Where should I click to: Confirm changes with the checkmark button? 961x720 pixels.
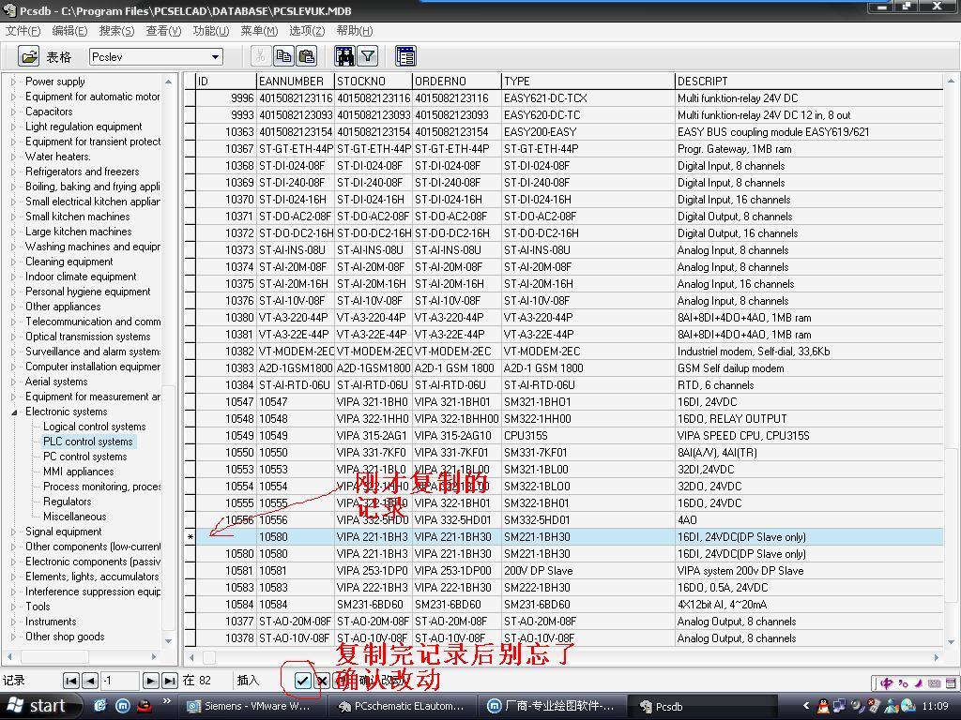[x=302, y=681]
